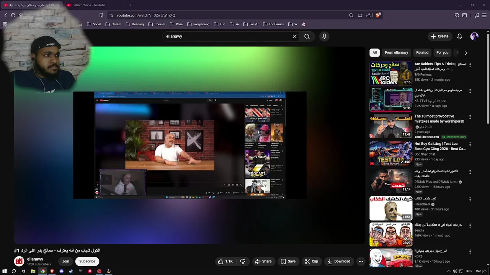Open the Brave Shields lion icon
The width and height of the screenshot is (490, 275).
tap(377, 15)
